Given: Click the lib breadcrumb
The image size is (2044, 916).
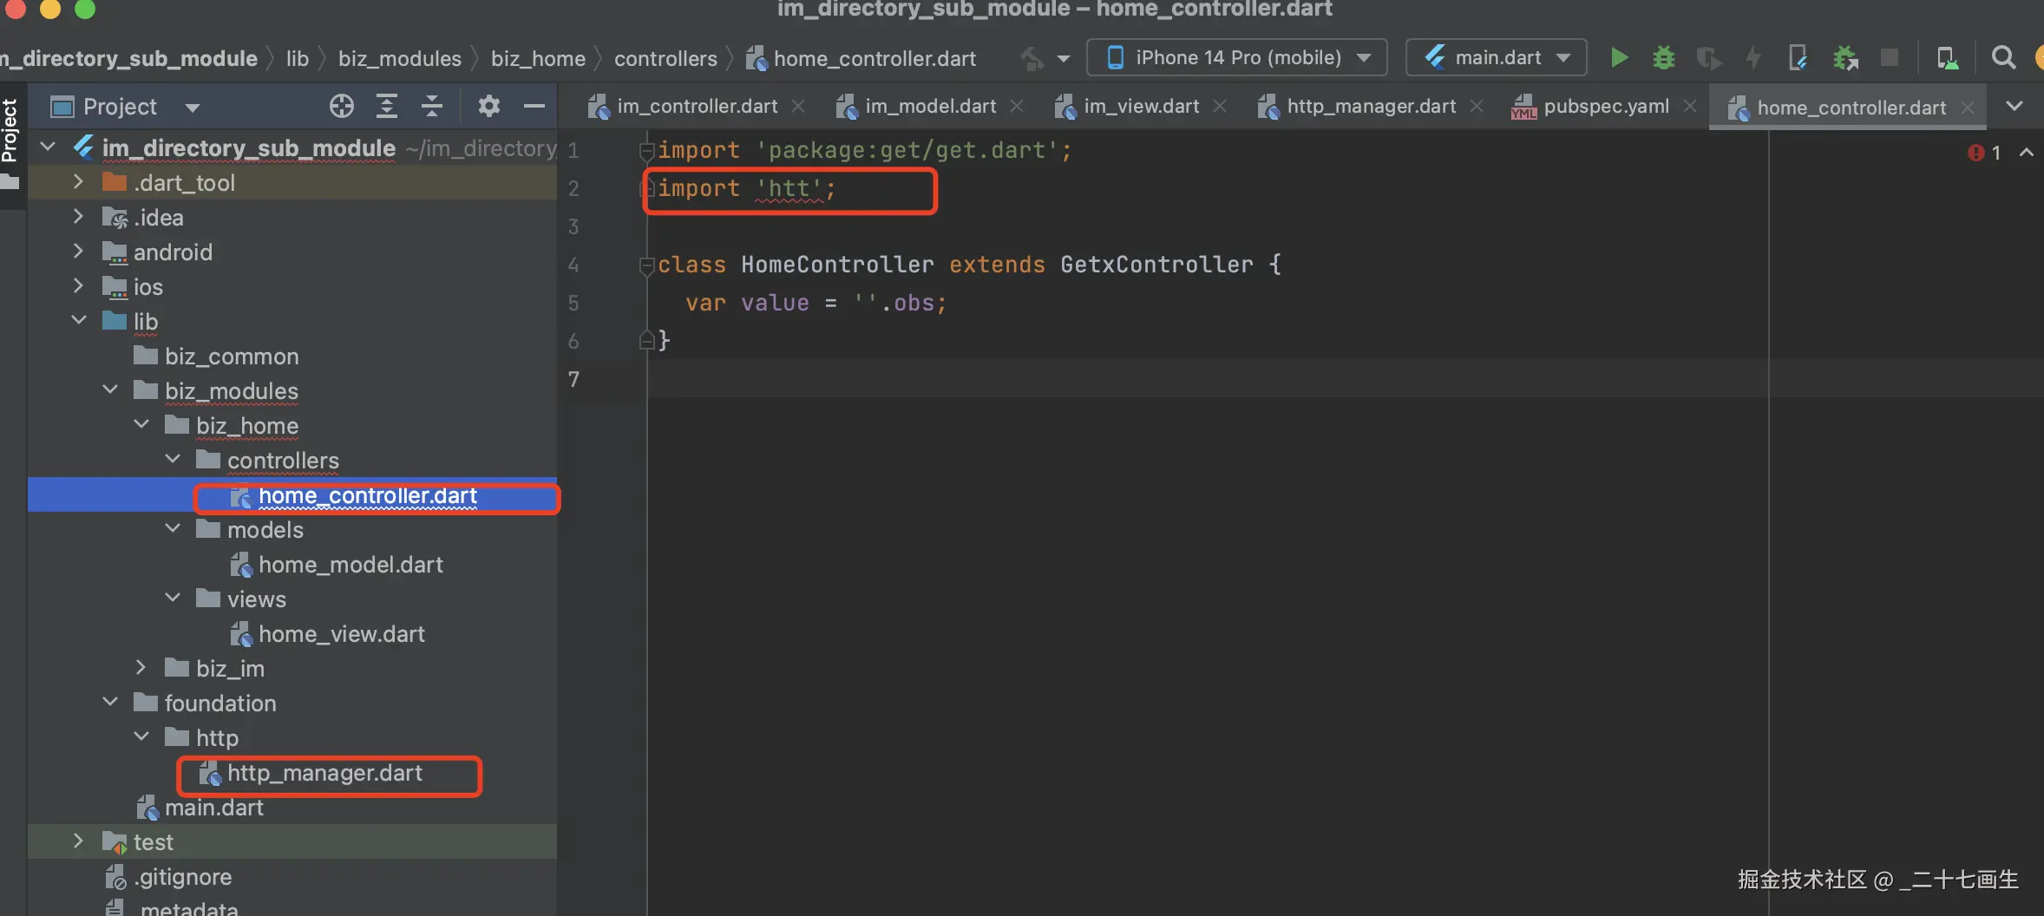Looking at the screenshot, I should 298,59.
